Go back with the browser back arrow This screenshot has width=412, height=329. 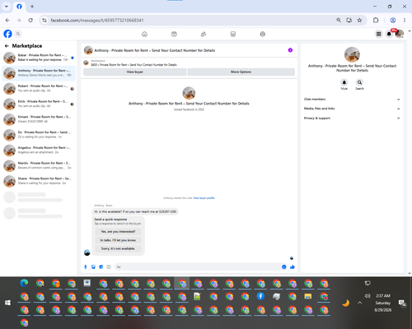coord(7,21)
